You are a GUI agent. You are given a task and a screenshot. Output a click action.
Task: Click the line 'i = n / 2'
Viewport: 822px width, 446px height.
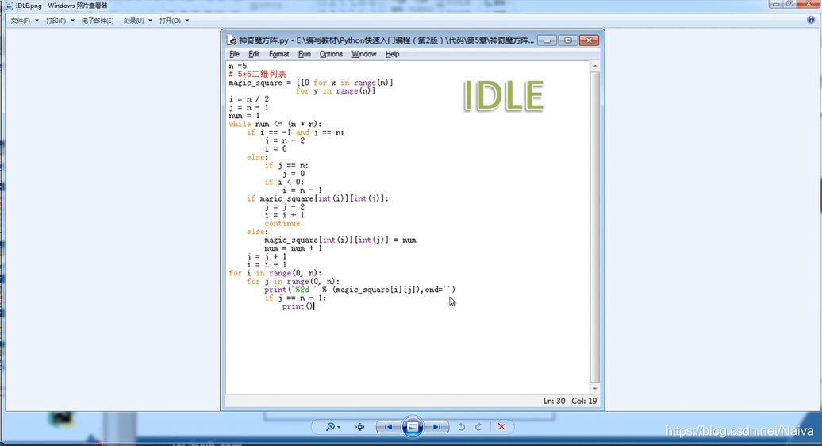[249, 99]
